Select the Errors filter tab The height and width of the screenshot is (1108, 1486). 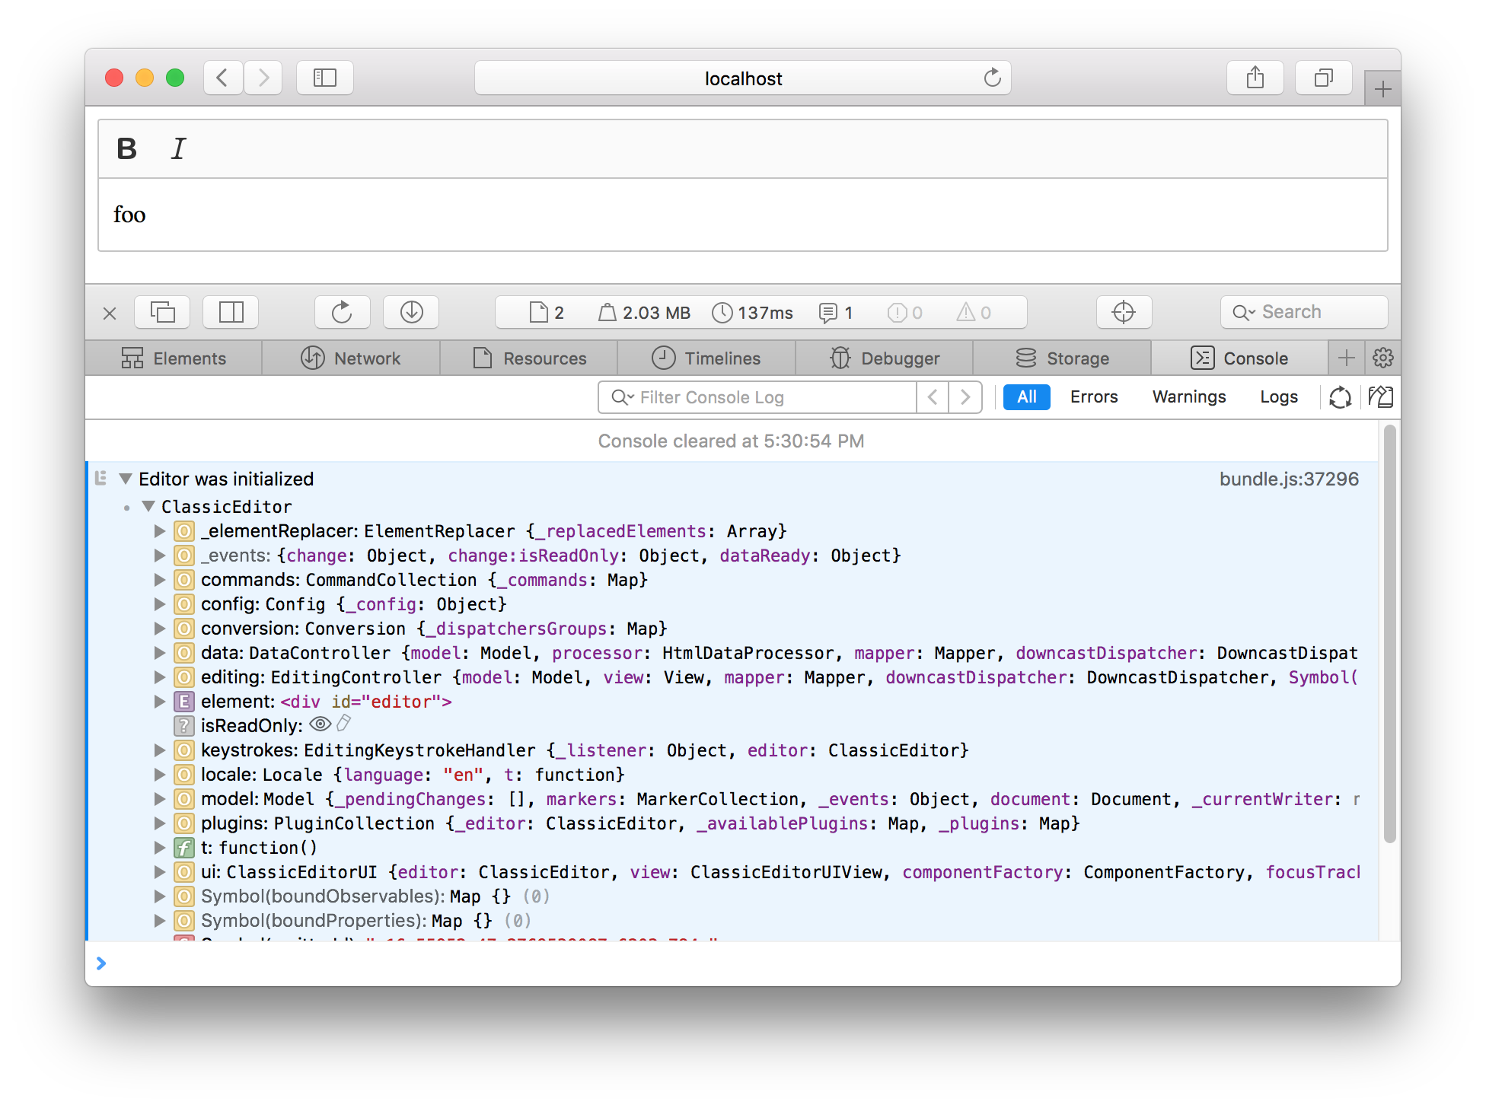tap(1093, 397)
